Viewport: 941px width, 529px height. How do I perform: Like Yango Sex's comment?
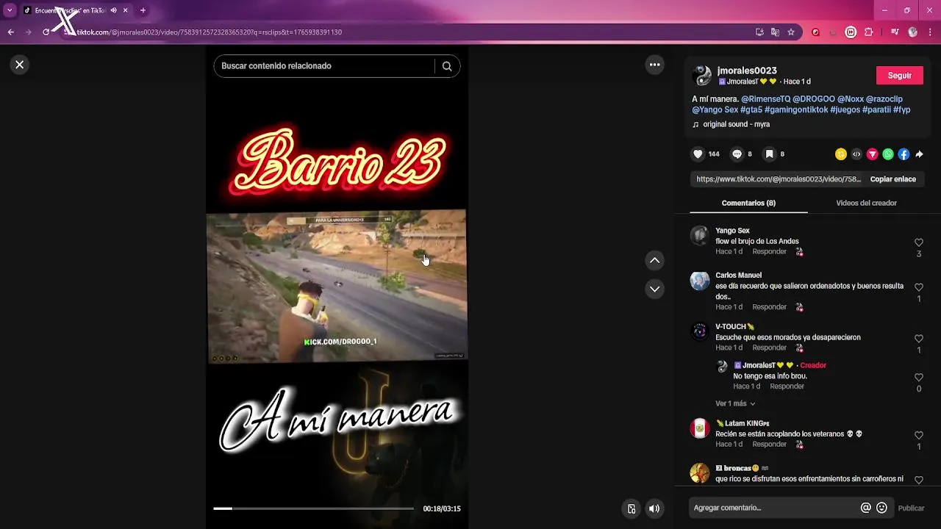point(918,242)
